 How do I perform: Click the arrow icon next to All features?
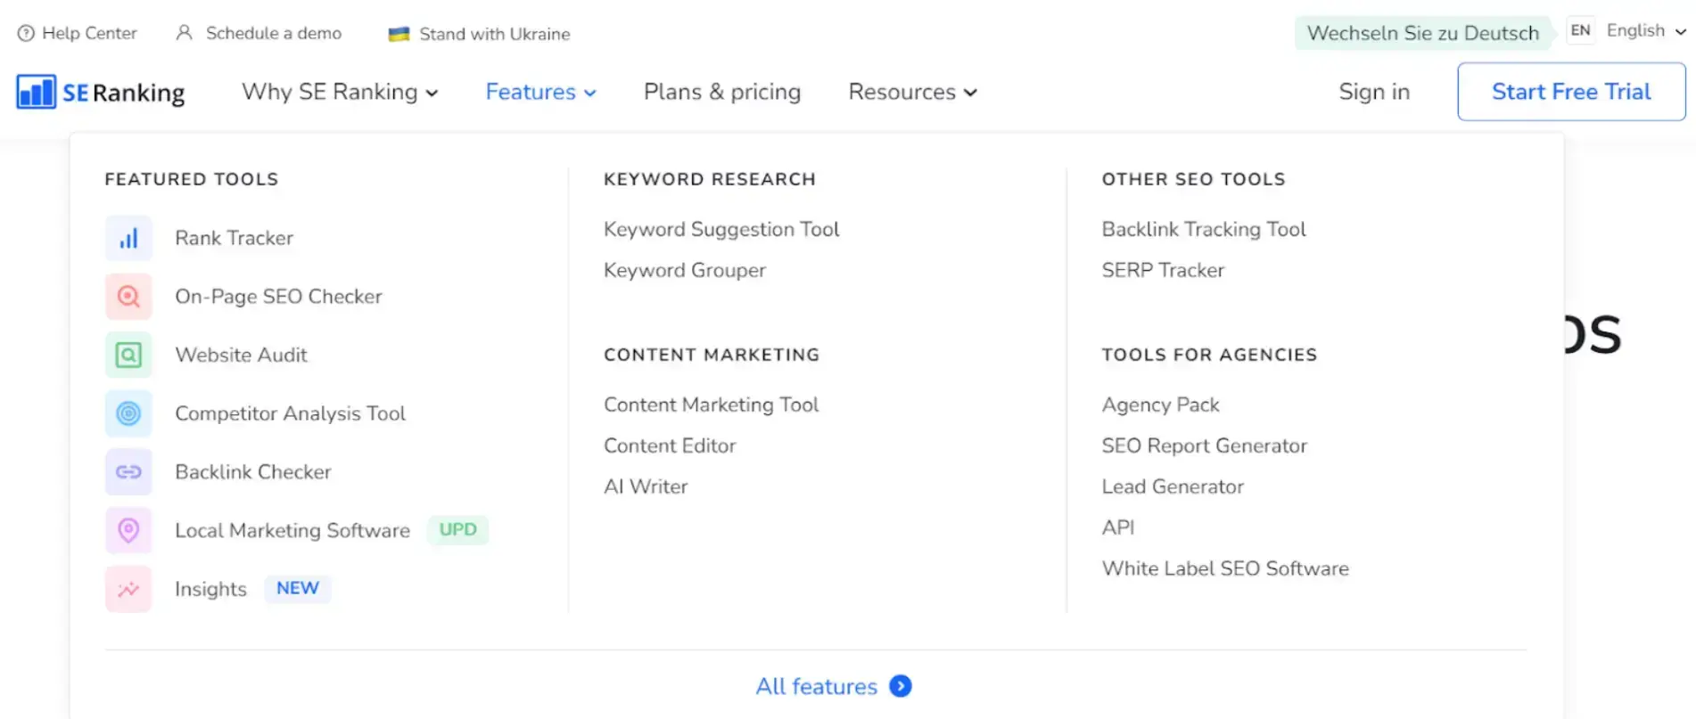click(901, 686)
